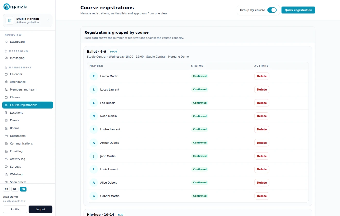Click the Members and team icon
Viewport: 340px width, 216px height.
click(x=6, y=89)
